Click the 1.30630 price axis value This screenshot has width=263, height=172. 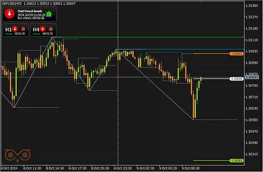click(252, 108)
